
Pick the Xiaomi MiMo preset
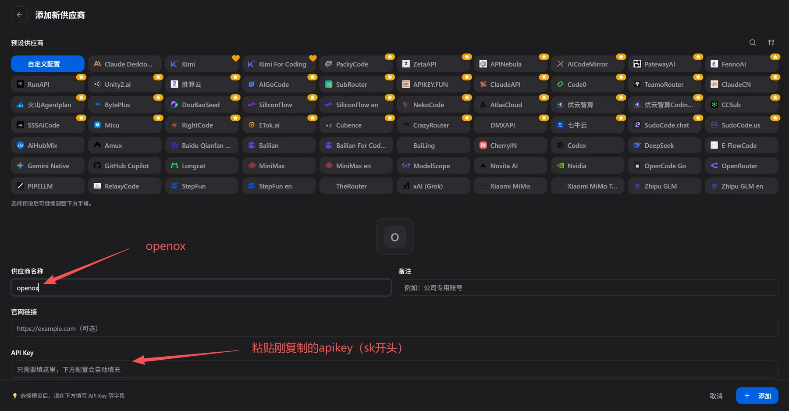click(x=511, y=186)
